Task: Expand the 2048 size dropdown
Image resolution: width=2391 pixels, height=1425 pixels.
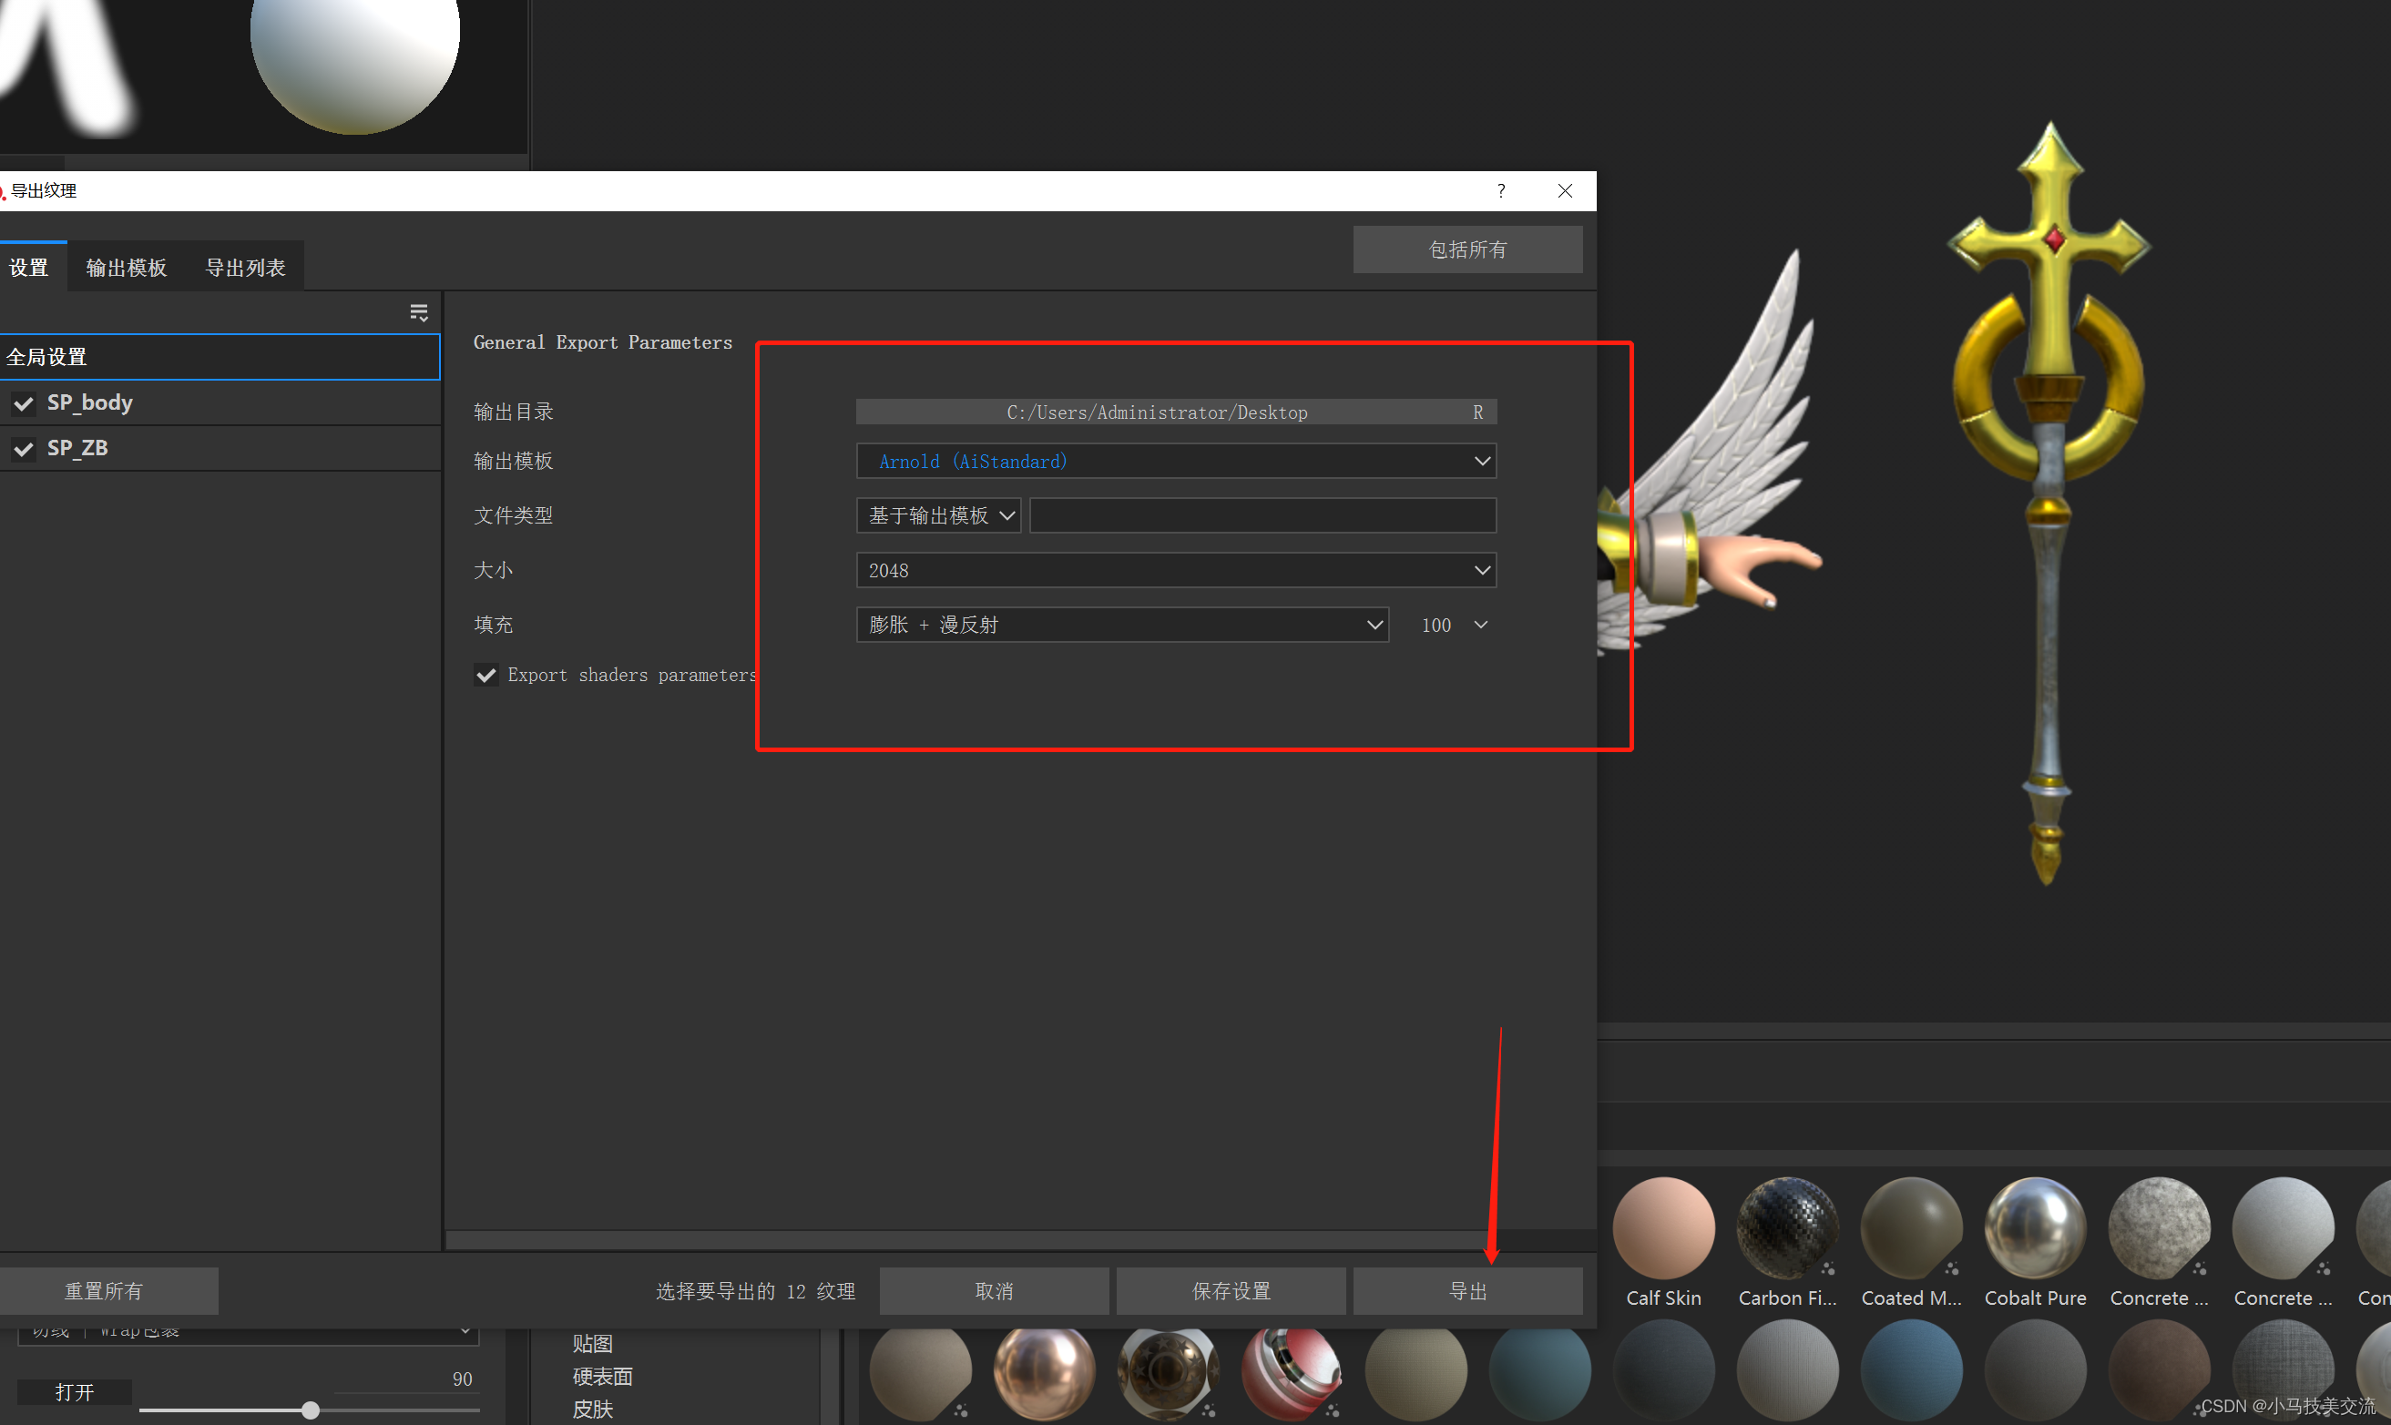Action: (x=1176, y=570)
